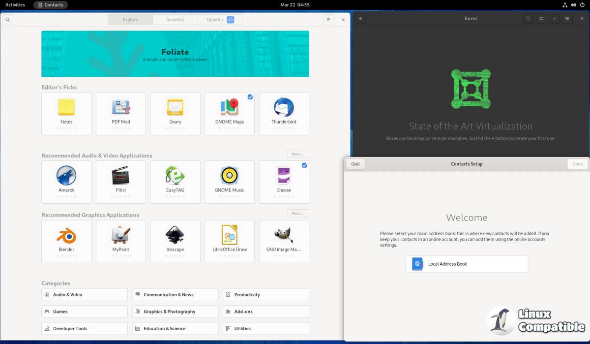Click More for Recommended Graphics Applications
Image resolution: width=590 pixels, height=344 pixels.
click(x=298, y=214)
